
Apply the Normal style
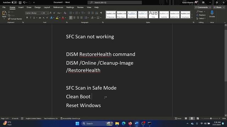click(111, 15)
